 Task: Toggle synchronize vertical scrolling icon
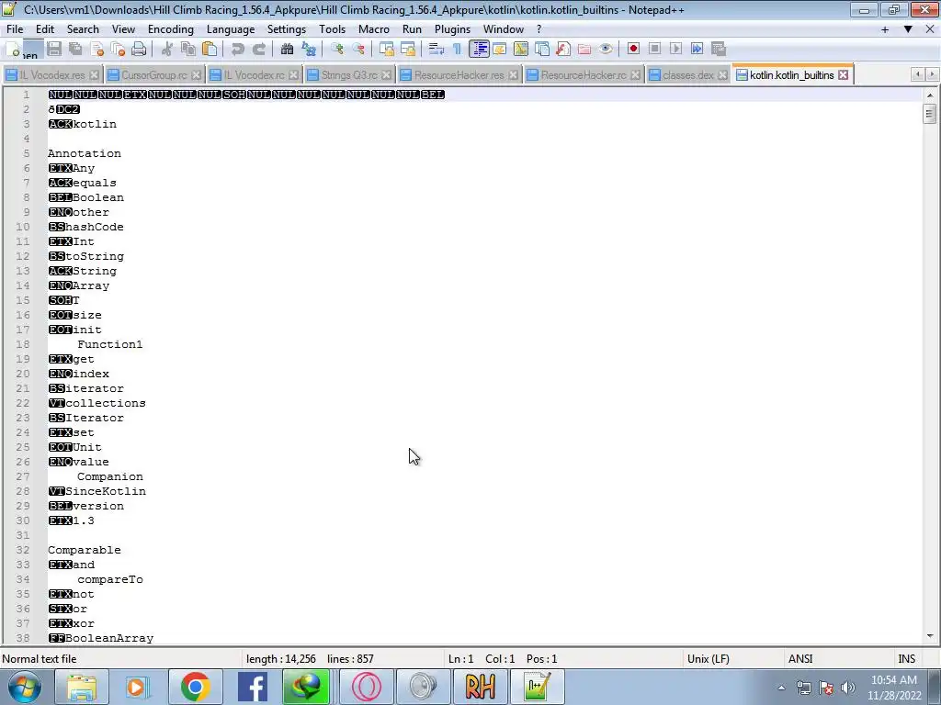point(387,50)
